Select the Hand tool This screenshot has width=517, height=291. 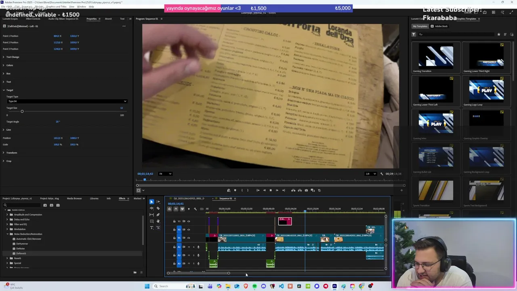tap(158, 221)
